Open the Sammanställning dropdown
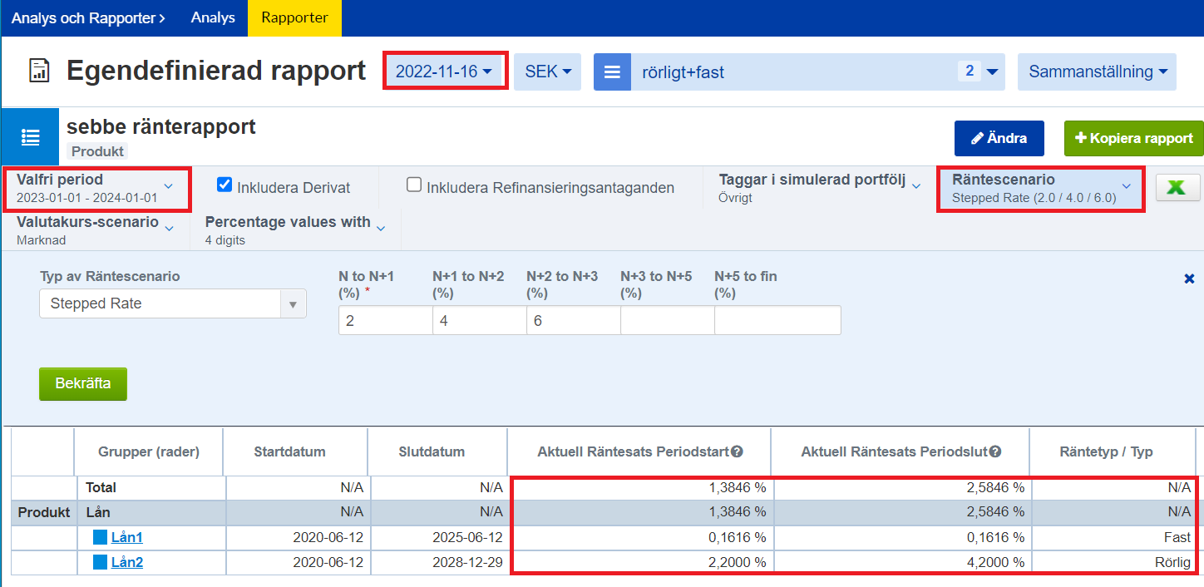Screen dimensions: 1204x587 point(1097,72)
